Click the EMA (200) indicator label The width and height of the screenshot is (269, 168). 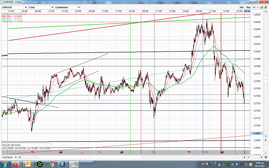pos(12,21)
